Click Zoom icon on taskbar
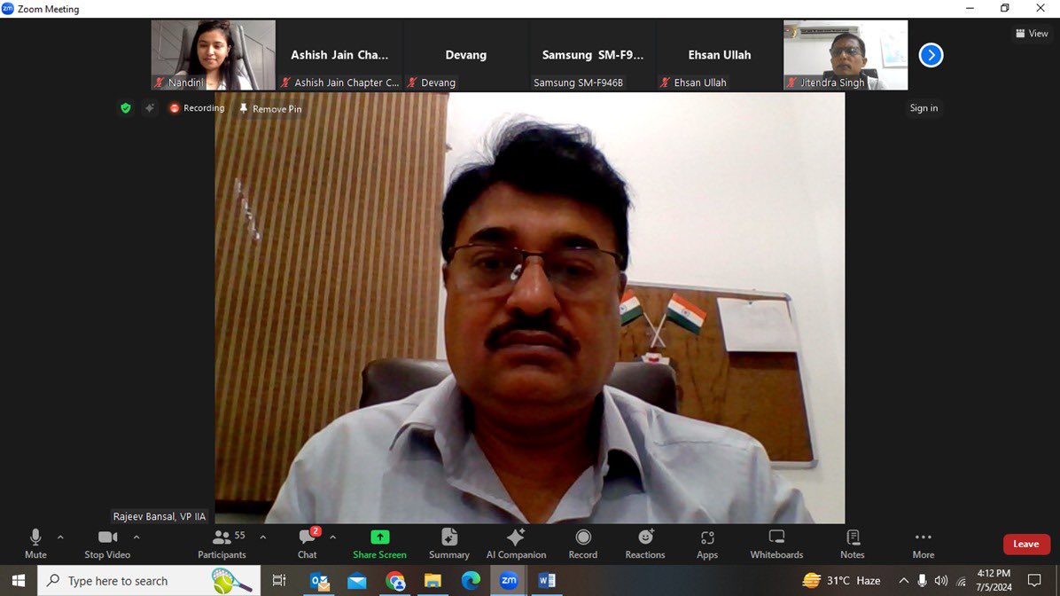Image resolution: width=1060 pixels, height=596 pixels. (x=509, y=580)
